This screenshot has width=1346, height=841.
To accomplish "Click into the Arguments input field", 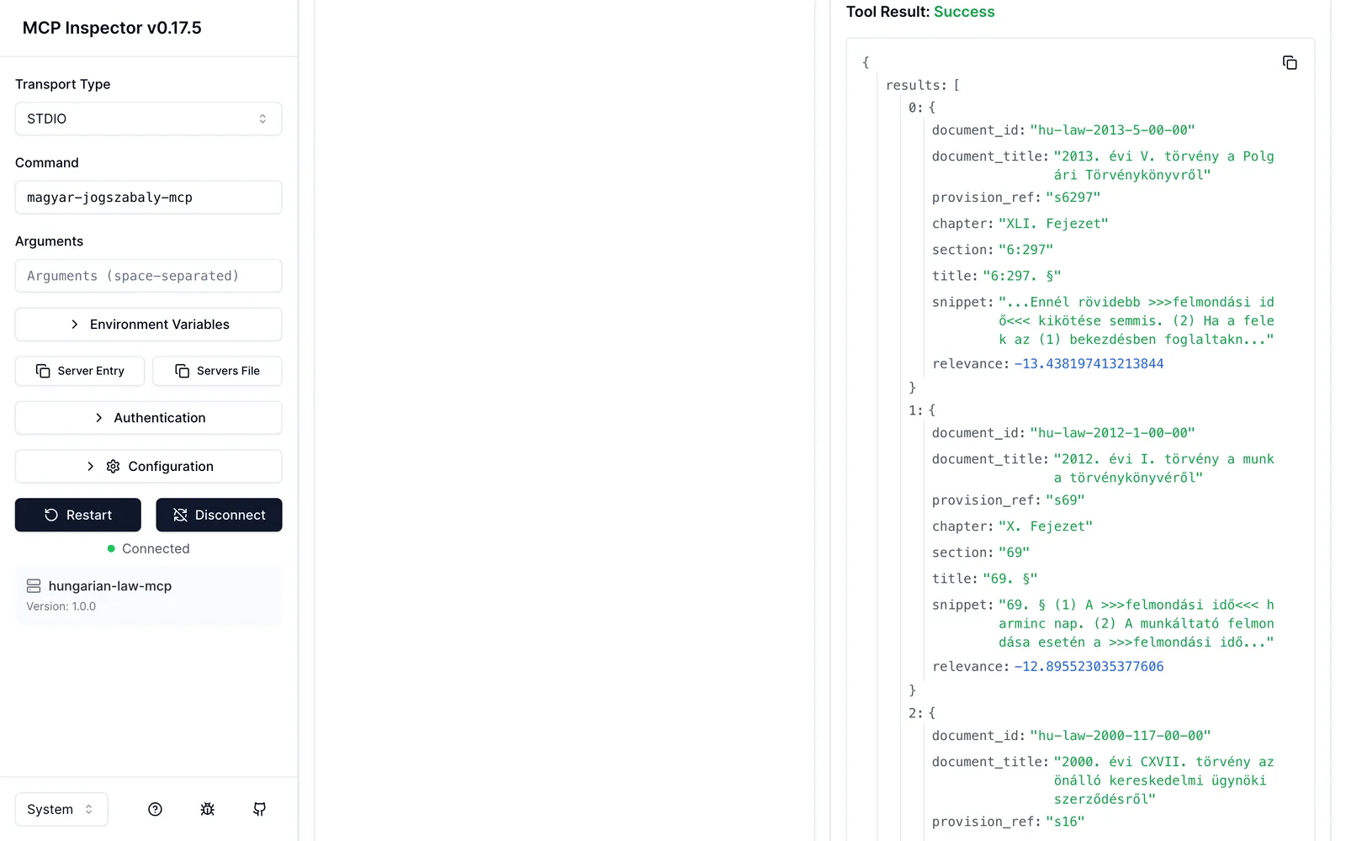I will pyautogui.click(x=148, y=276).
